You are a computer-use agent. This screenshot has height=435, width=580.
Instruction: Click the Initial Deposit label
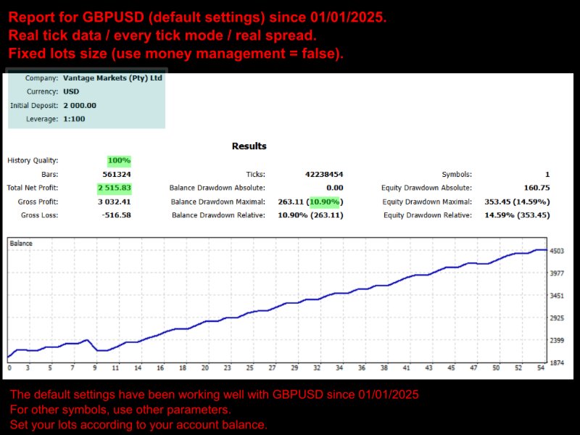34,105
